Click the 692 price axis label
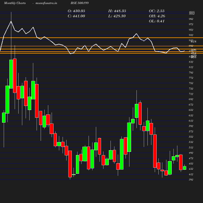The height and width of the screenshot is (203, 203). (x=191, y=99)
